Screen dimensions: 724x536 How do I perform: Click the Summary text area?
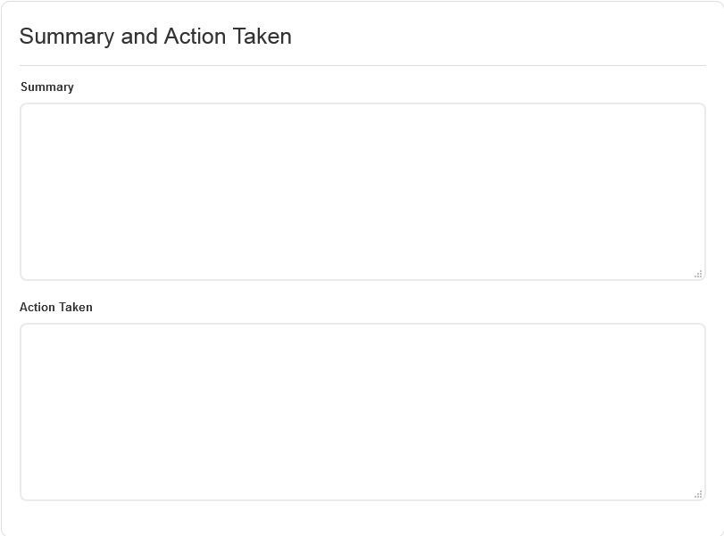coord(362,192)
